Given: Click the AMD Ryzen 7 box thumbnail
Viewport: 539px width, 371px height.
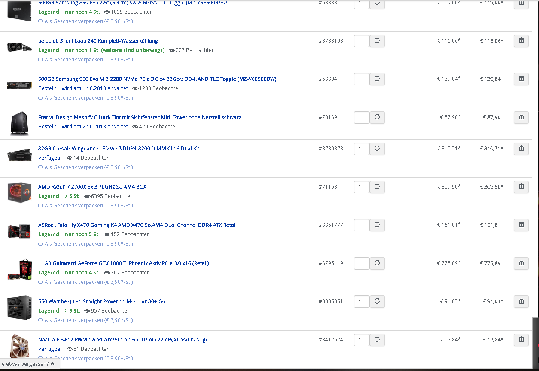Looking at the screenshot, I should (20, 193).
